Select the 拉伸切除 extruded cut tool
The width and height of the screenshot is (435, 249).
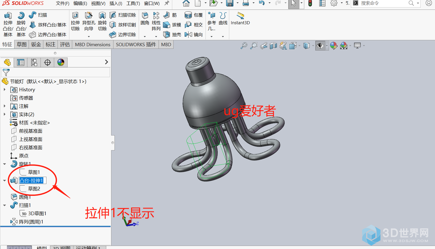point(75,22)
